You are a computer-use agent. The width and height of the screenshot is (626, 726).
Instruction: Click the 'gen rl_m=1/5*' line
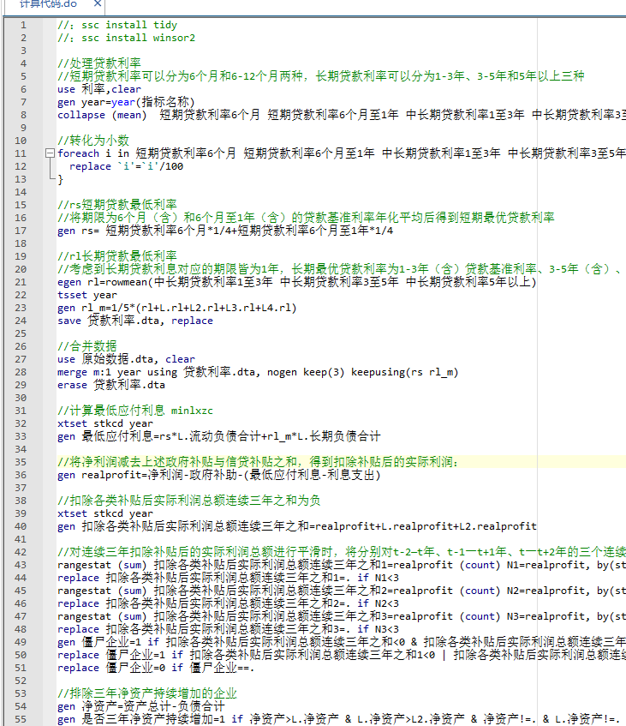coord(177,308)
